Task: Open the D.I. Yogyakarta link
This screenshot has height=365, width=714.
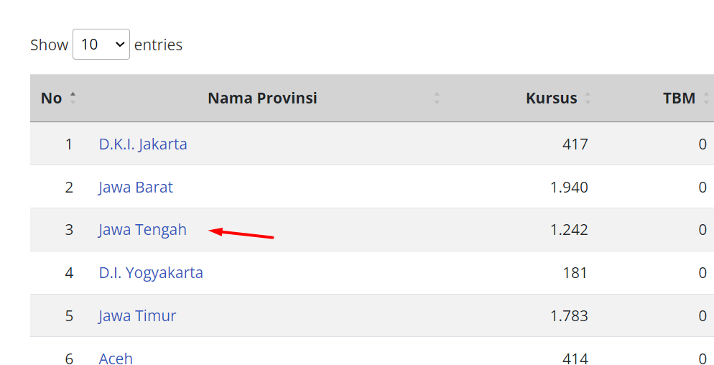Action: (x=151, y=273)
